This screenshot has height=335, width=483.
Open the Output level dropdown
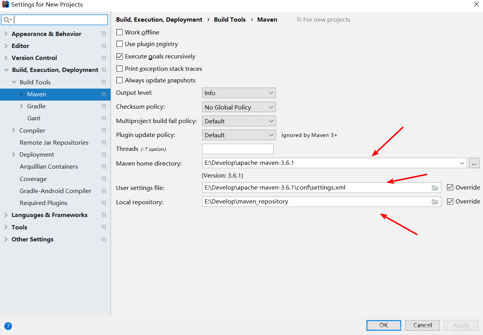point(239,93)
